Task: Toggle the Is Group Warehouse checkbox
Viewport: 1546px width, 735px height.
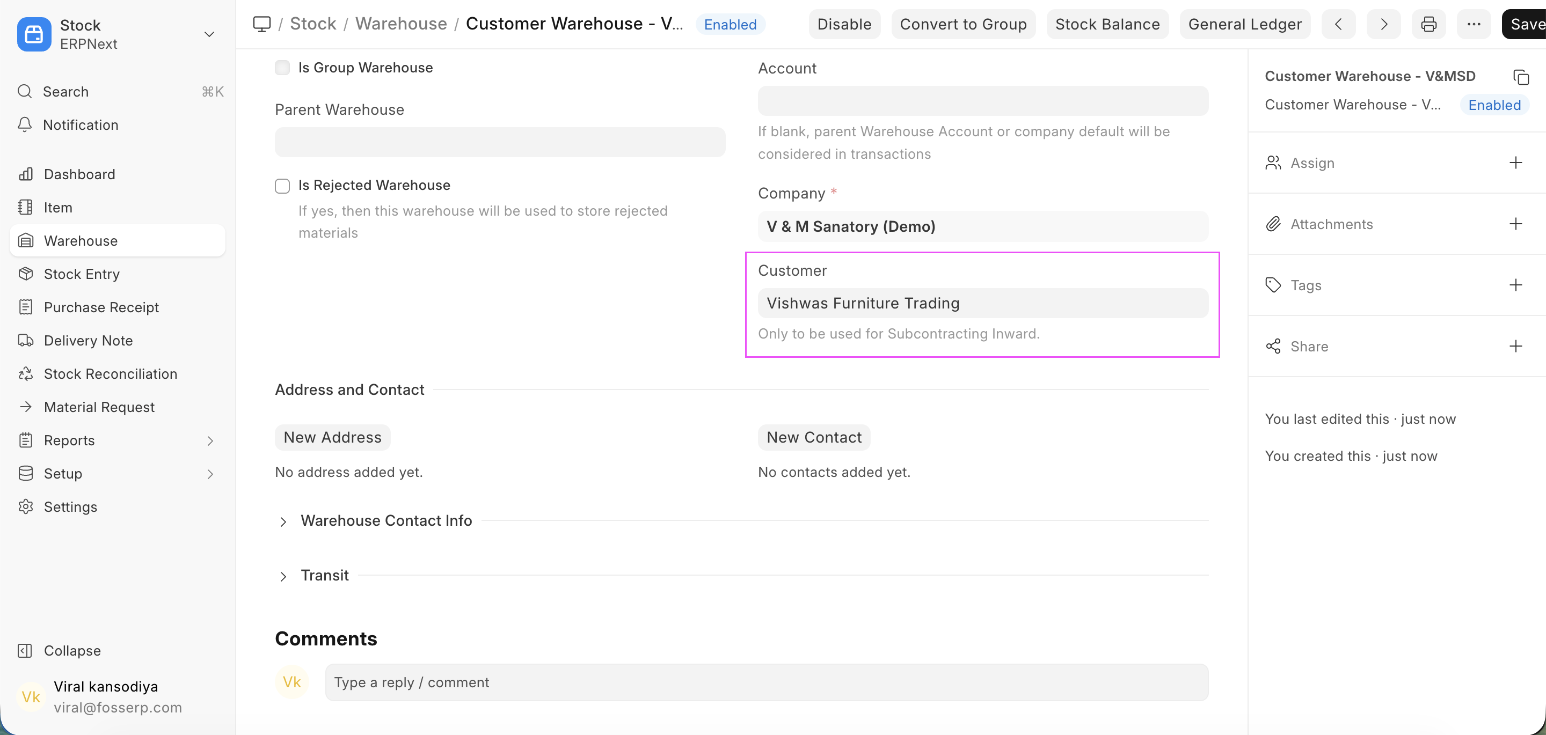Action: pos(282,68)
